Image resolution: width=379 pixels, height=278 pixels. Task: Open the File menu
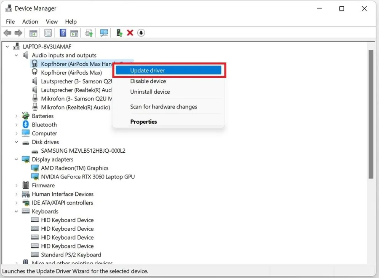11,22
